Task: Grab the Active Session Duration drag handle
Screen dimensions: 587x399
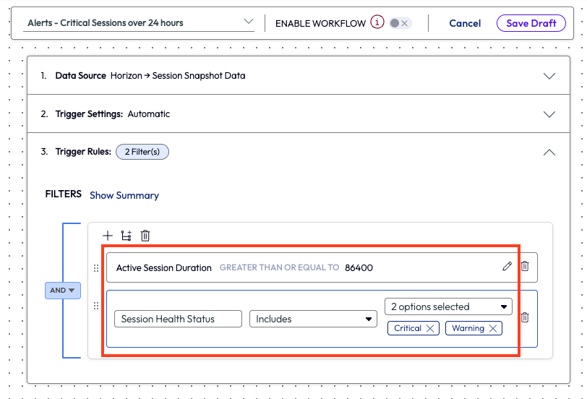Action: click(x=96, y=267)
